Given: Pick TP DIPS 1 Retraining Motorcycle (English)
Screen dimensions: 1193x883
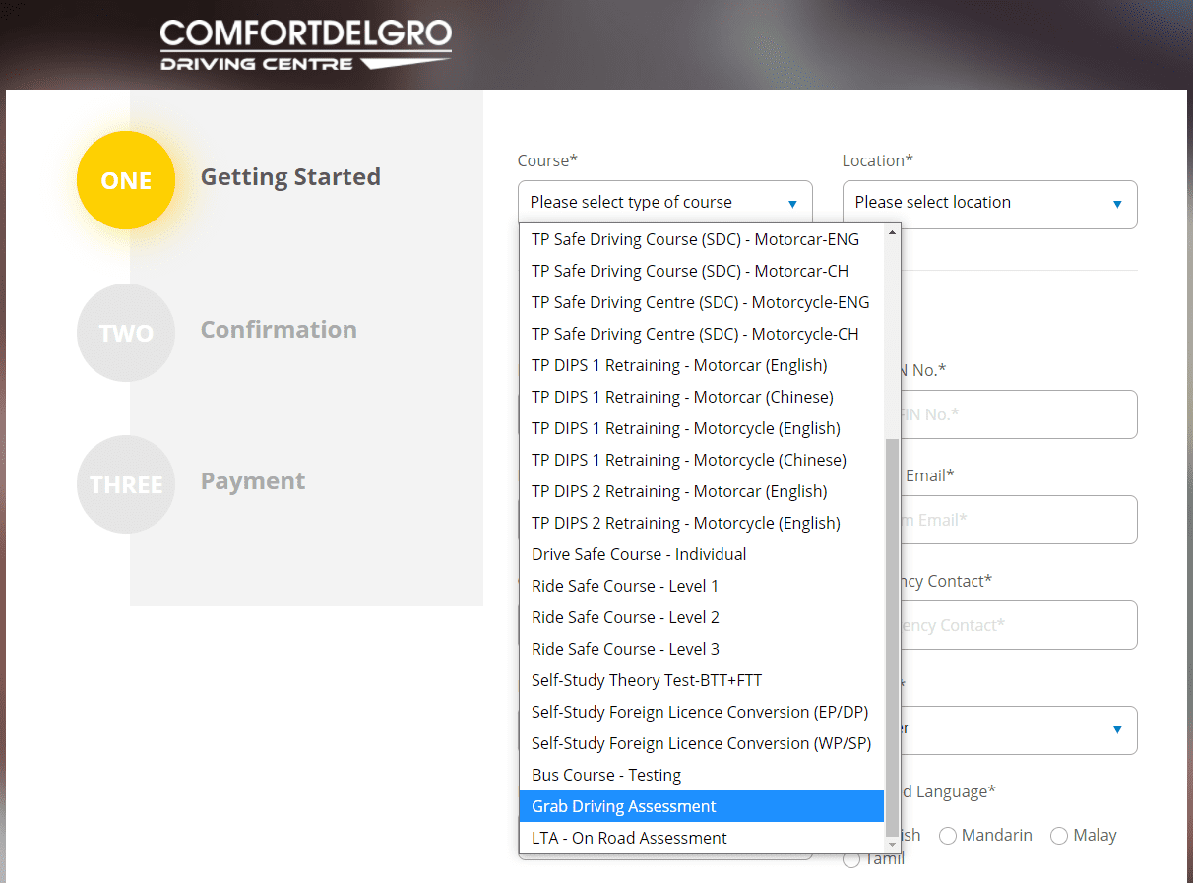Looking at the screenshot, I should pos(701,428).
